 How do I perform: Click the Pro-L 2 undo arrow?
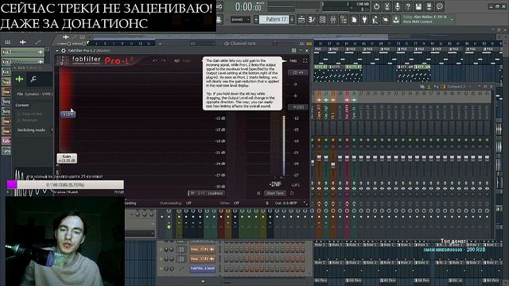click(155, 60)
